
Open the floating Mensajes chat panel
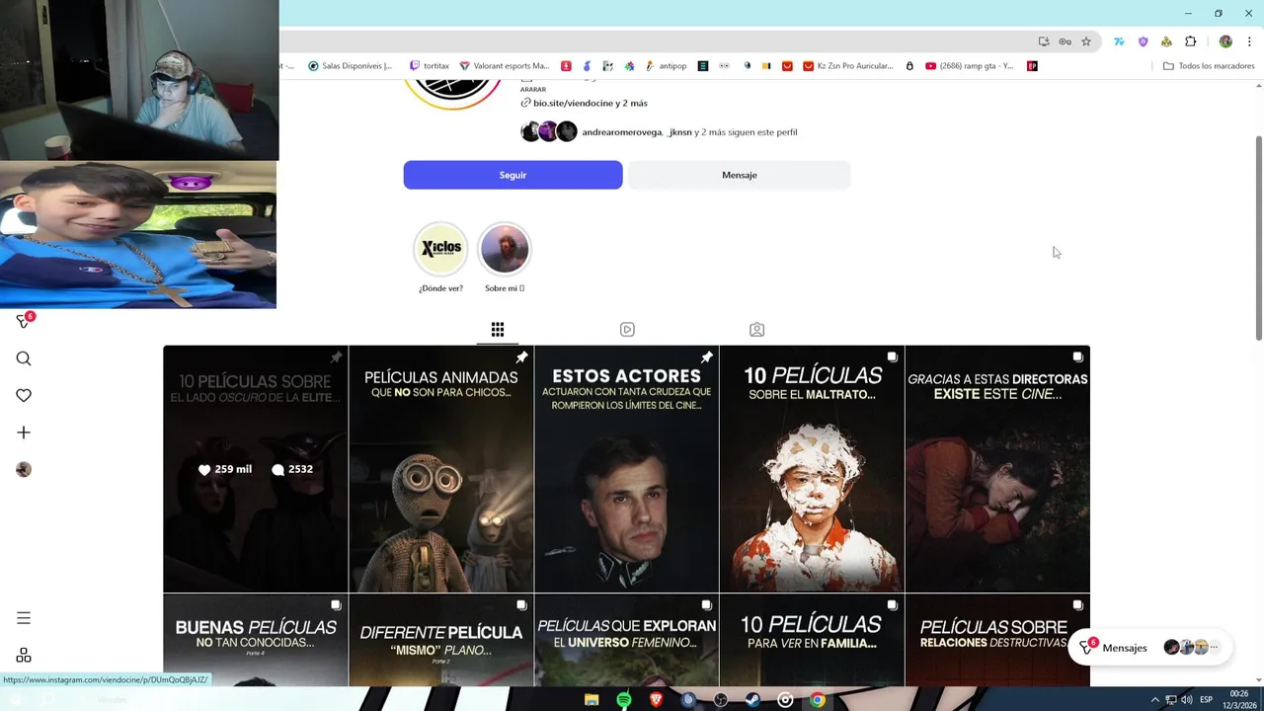[x=1149, y=648]
